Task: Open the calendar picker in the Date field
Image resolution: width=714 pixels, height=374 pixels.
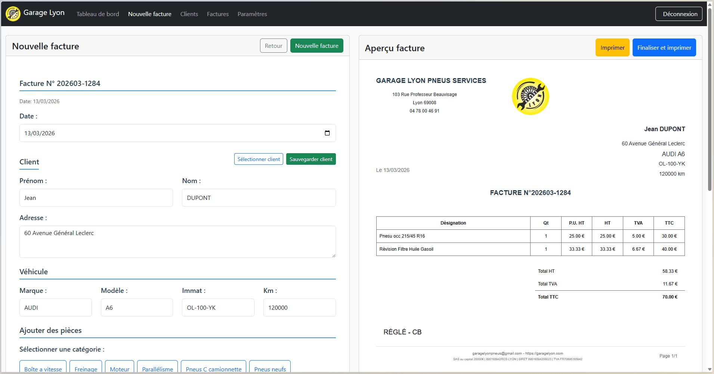Action: 327,133
